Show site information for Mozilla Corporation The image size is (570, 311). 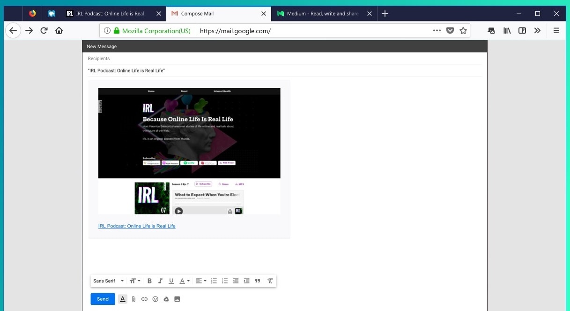coord(147,31)
